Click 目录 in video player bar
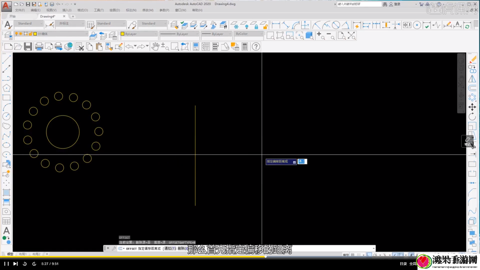480x270 pixels. (403, 263)
